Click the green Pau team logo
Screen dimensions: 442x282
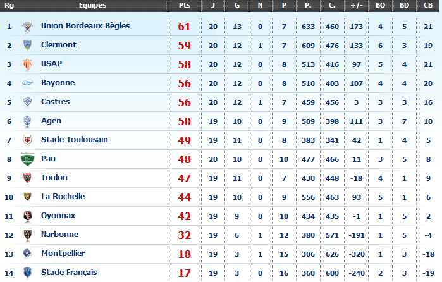pyautogui.click(x=27, y=159)
